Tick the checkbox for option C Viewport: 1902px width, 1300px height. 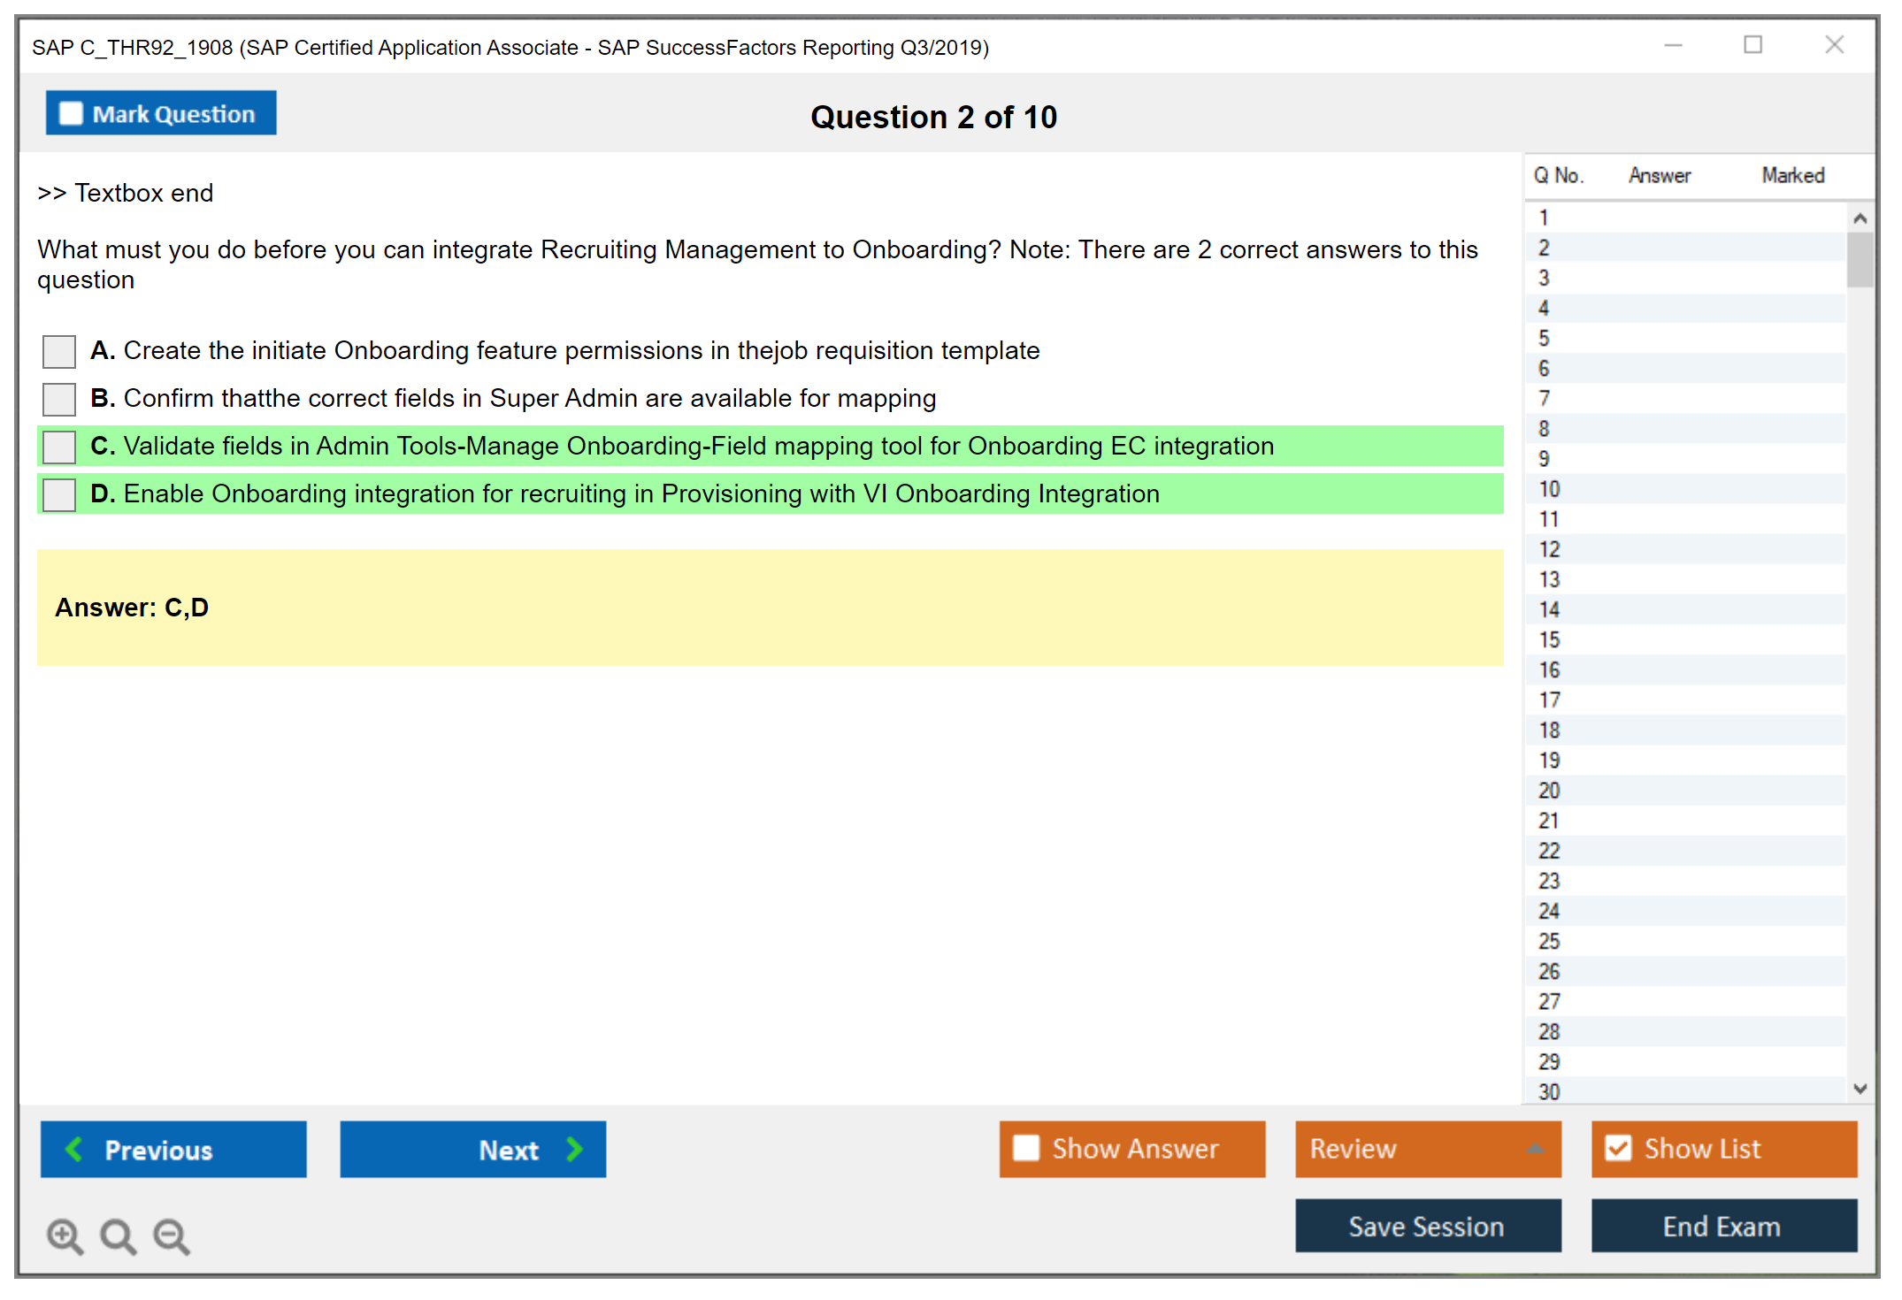coord(59,447)
